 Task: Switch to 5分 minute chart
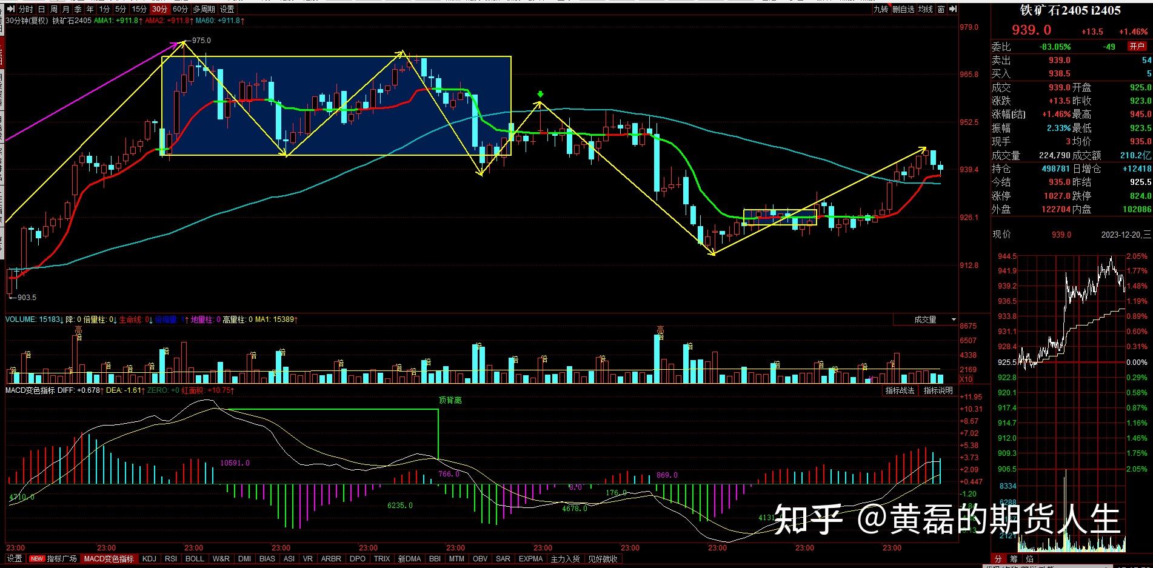coord(121,9)
